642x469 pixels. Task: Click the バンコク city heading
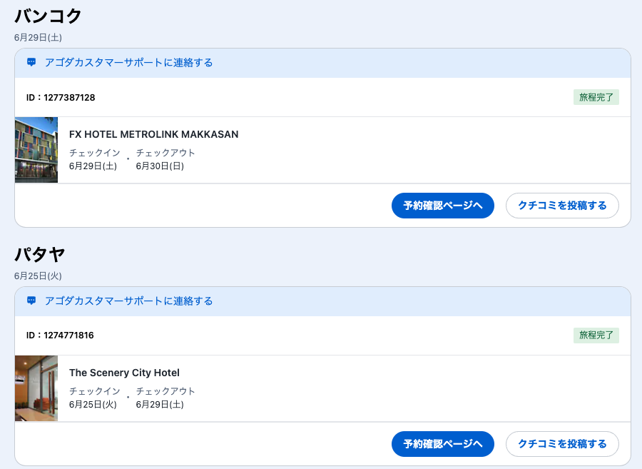(x=48, y=16)
